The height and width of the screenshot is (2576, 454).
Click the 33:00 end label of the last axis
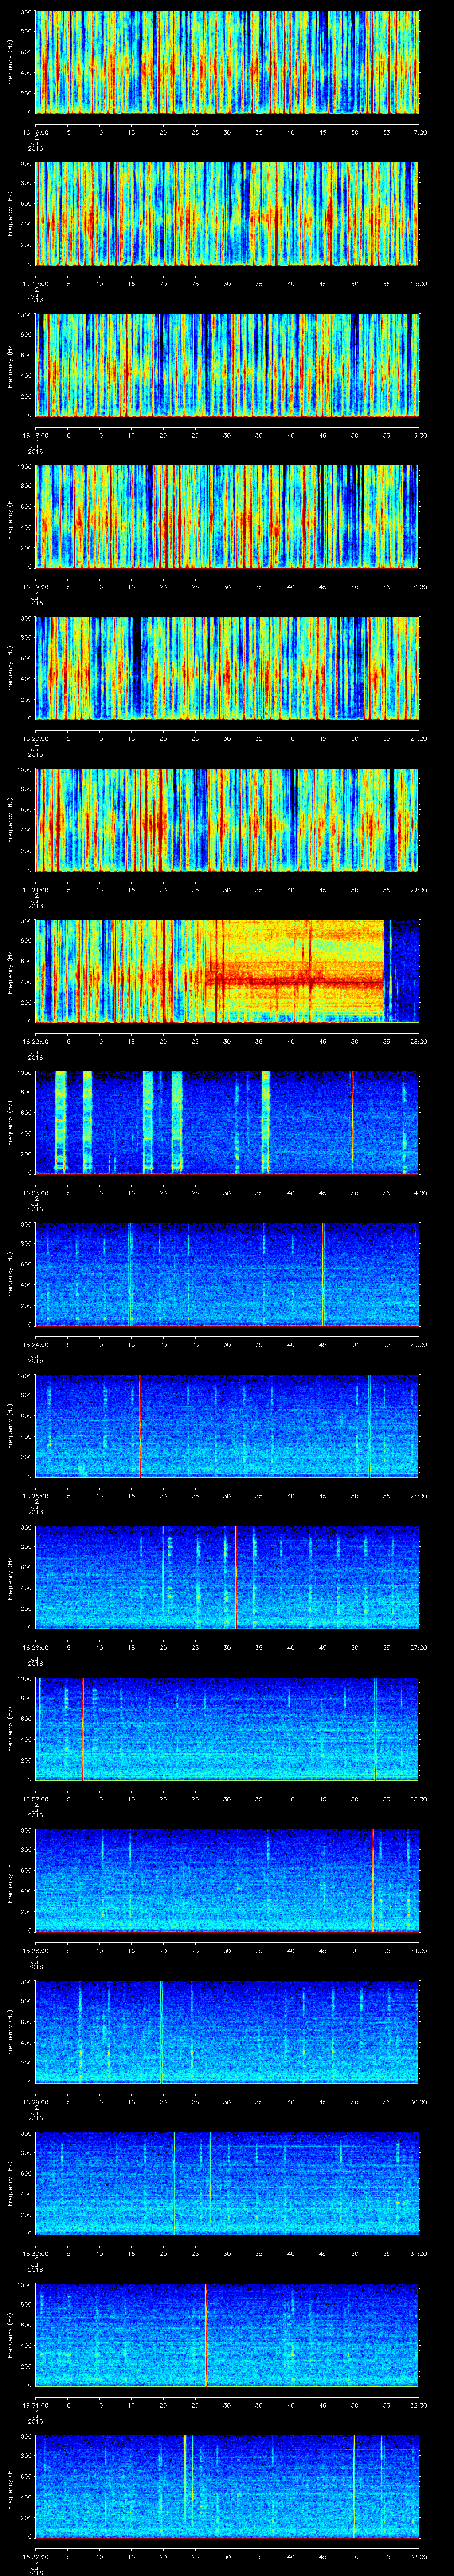point(418,2556)
